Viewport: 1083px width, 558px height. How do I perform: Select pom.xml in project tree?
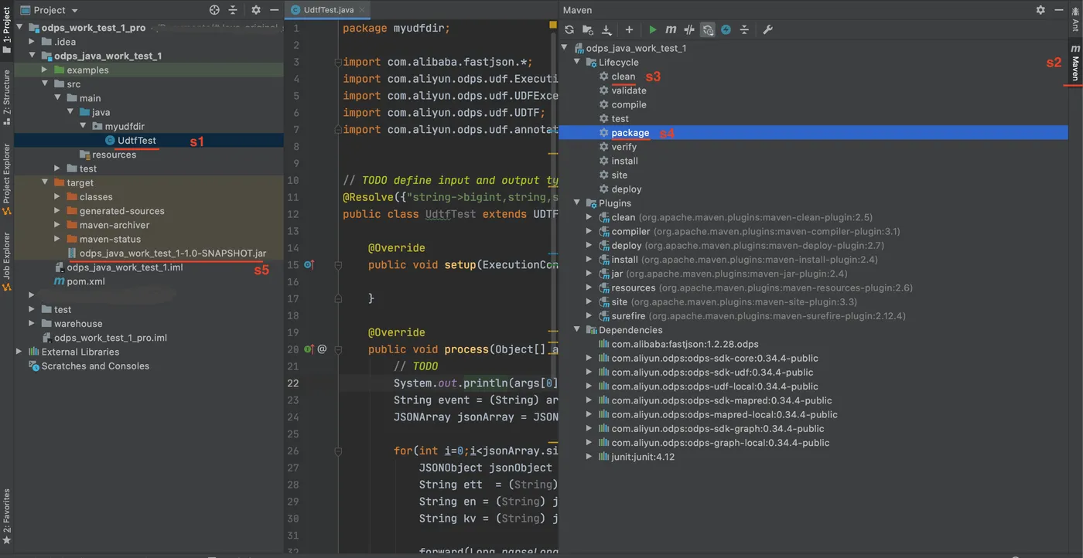pyautogui.click(x=85, y=281)
